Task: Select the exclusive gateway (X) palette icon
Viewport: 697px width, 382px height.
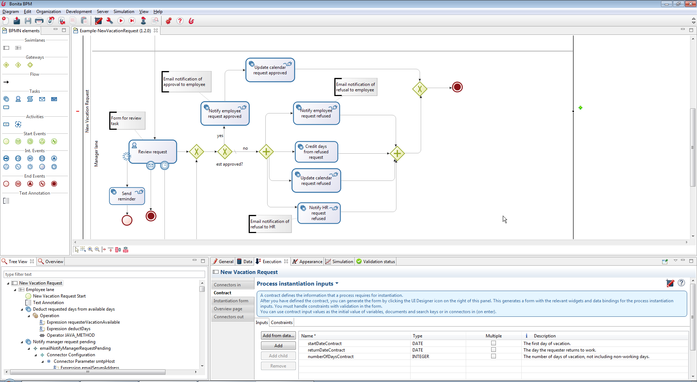Action: tap(18, 65)
